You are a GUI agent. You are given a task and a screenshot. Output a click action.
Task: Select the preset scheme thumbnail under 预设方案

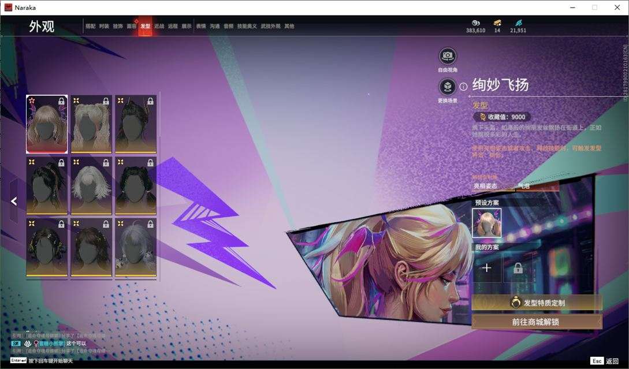pyautogui.click(x=486, y=223)
